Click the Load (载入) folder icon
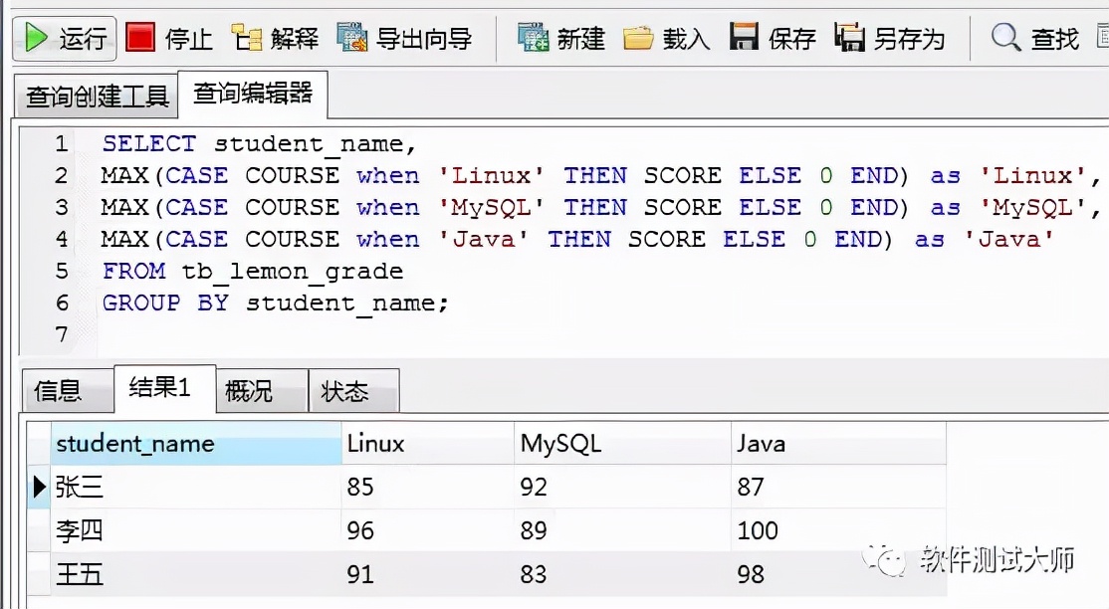Image resolution: width=1109 pixels, height=609 pixels. point(639,38)
